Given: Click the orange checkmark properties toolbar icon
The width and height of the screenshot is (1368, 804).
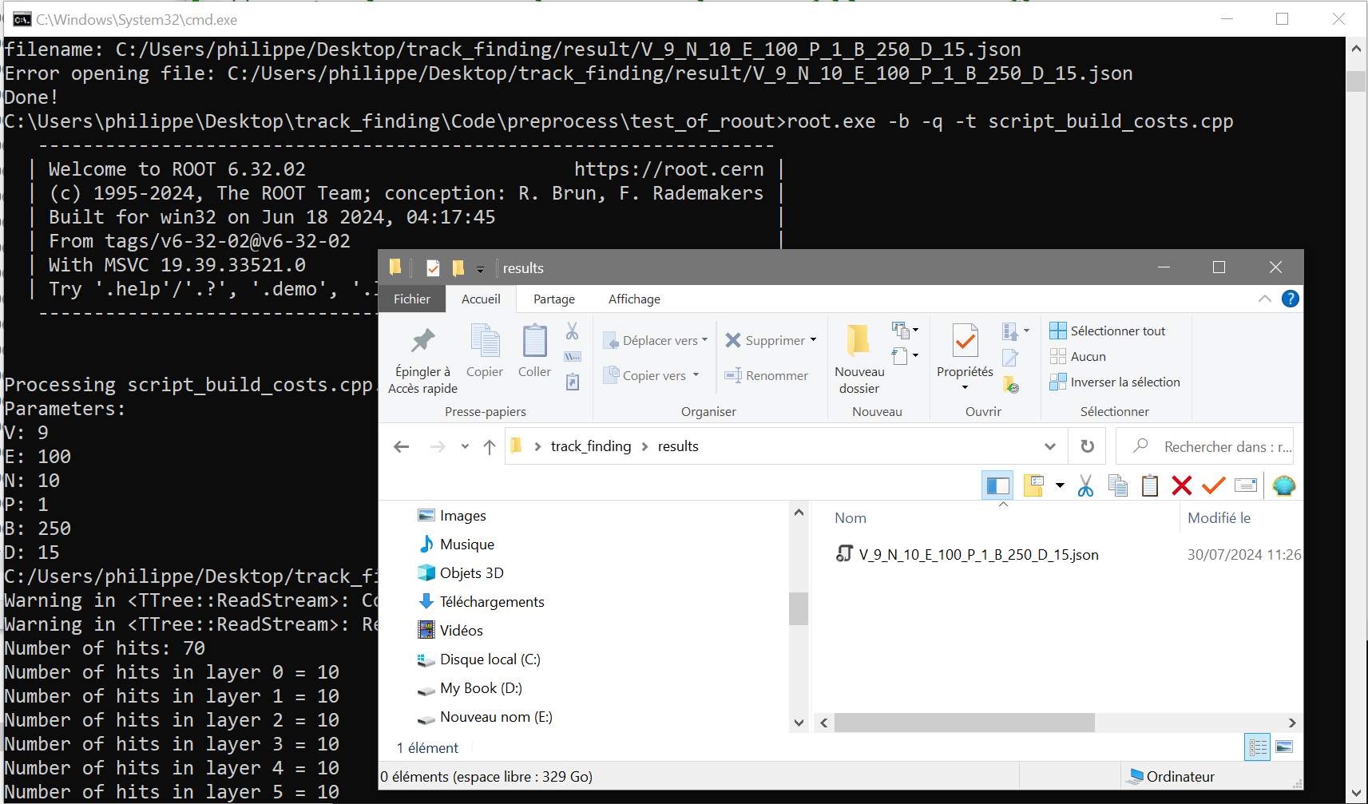Looking at the screenshot, I should [x=1213, y=485].
